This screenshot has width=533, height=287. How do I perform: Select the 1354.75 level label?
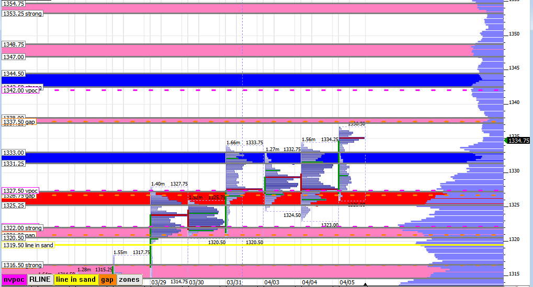(x=14, y=3)
